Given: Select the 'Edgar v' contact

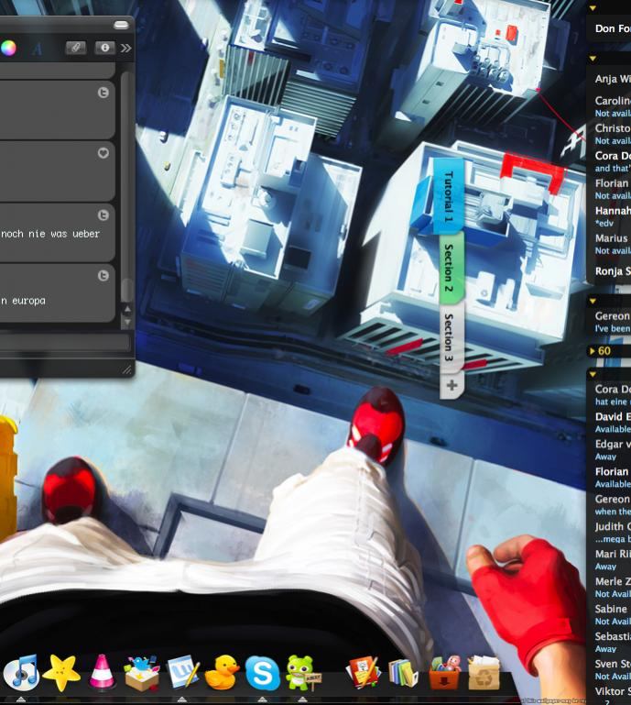Looking at the screenshot, I should pyautogui.click(x=612, y=449).
